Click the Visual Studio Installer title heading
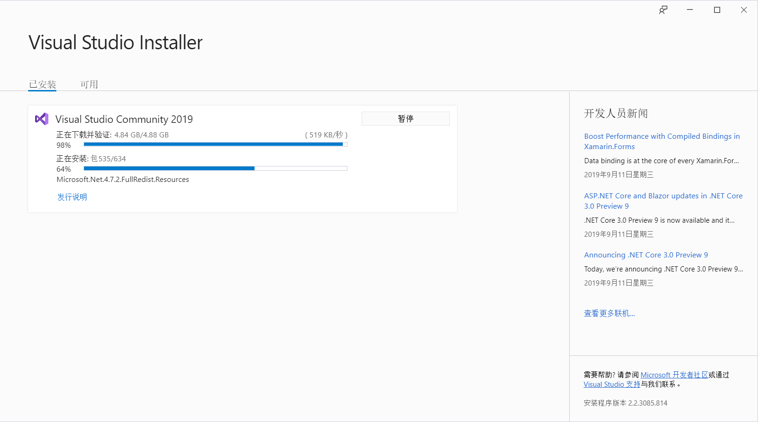 pyautogui.click(x=116, y=42)
